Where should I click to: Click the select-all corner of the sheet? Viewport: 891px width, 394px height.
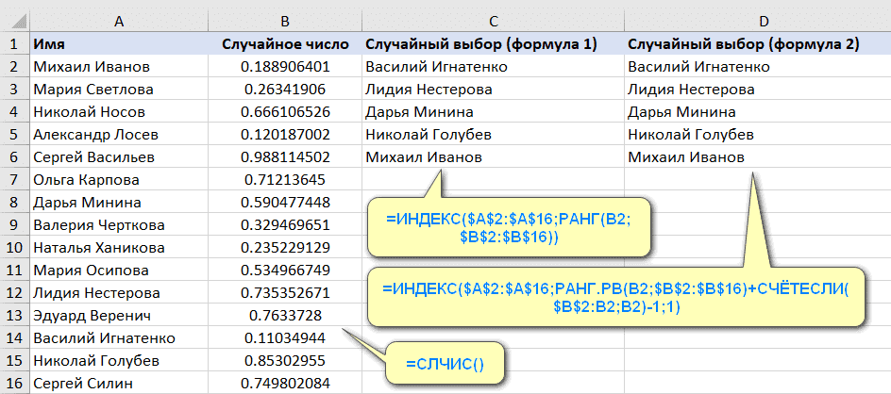13,19
